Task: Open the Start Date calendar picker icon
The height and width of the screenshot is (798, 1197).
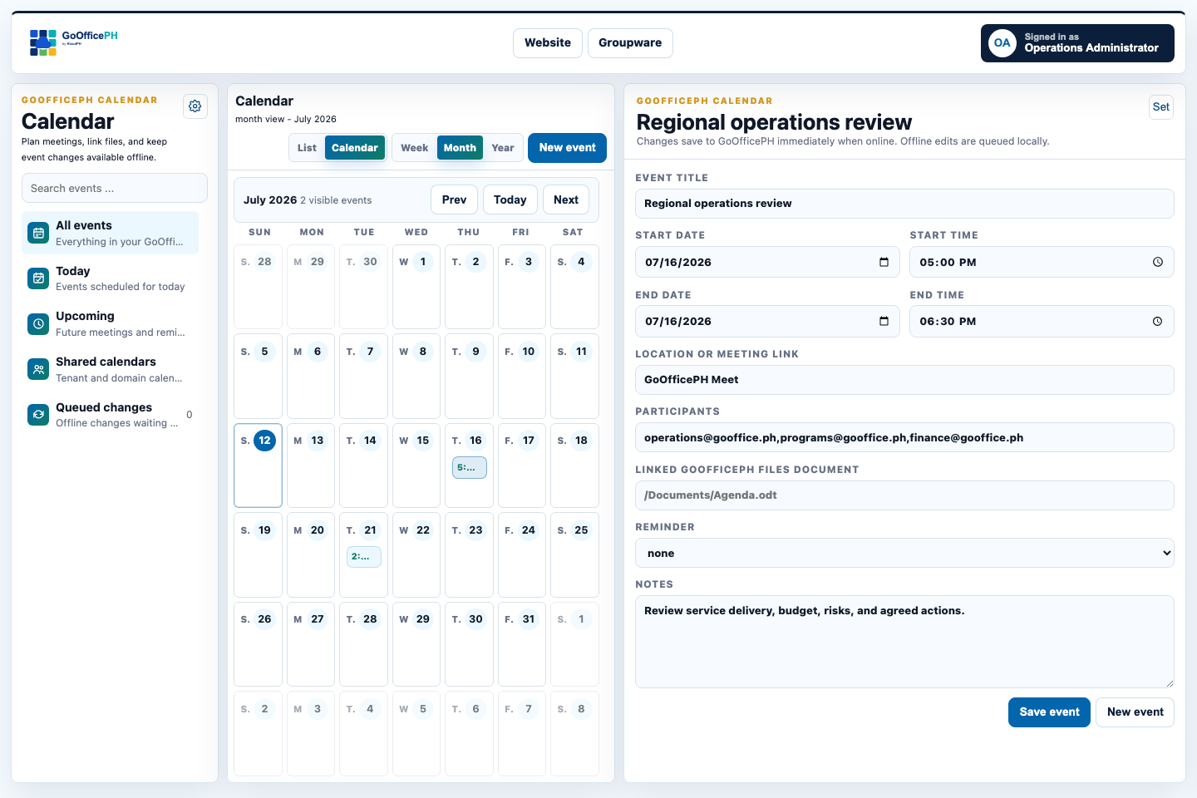Action: [x=884, y=262]
